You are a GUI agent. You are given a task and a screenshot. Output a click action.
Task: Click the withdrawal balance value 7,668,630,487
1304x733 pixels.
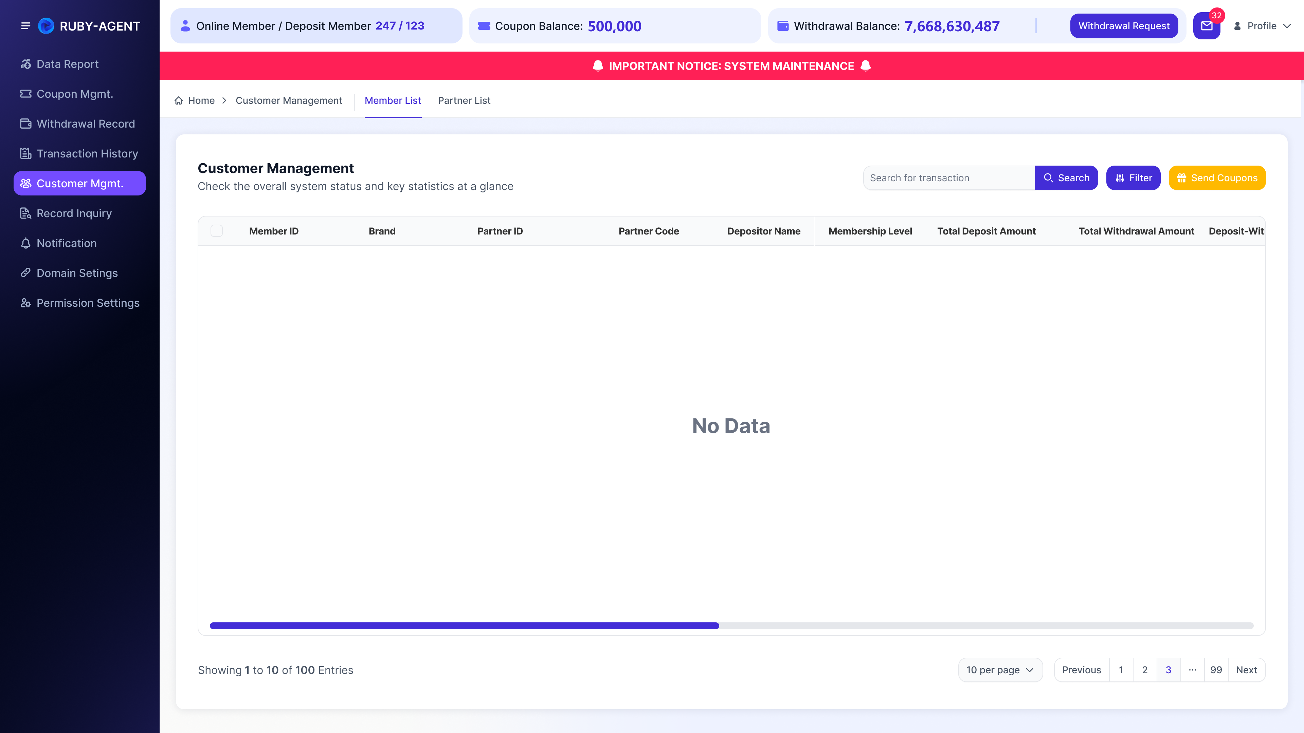pyautogui.click(x=952, y=26)
